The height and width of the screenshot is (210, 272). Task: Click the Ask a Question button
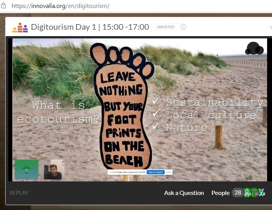click(x=184, y=193)
